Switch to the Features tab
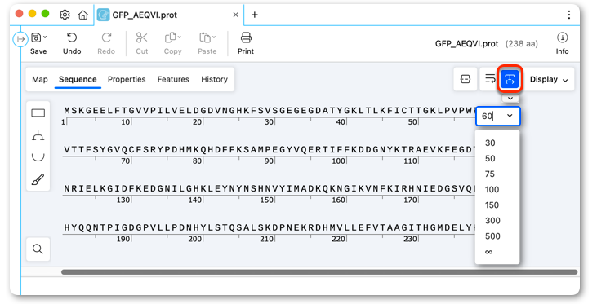 click(x=173, y=79)
